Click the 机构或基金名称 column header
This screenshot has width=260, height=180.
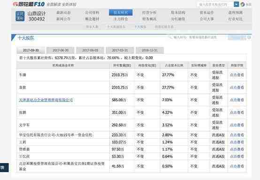[63, 66]
